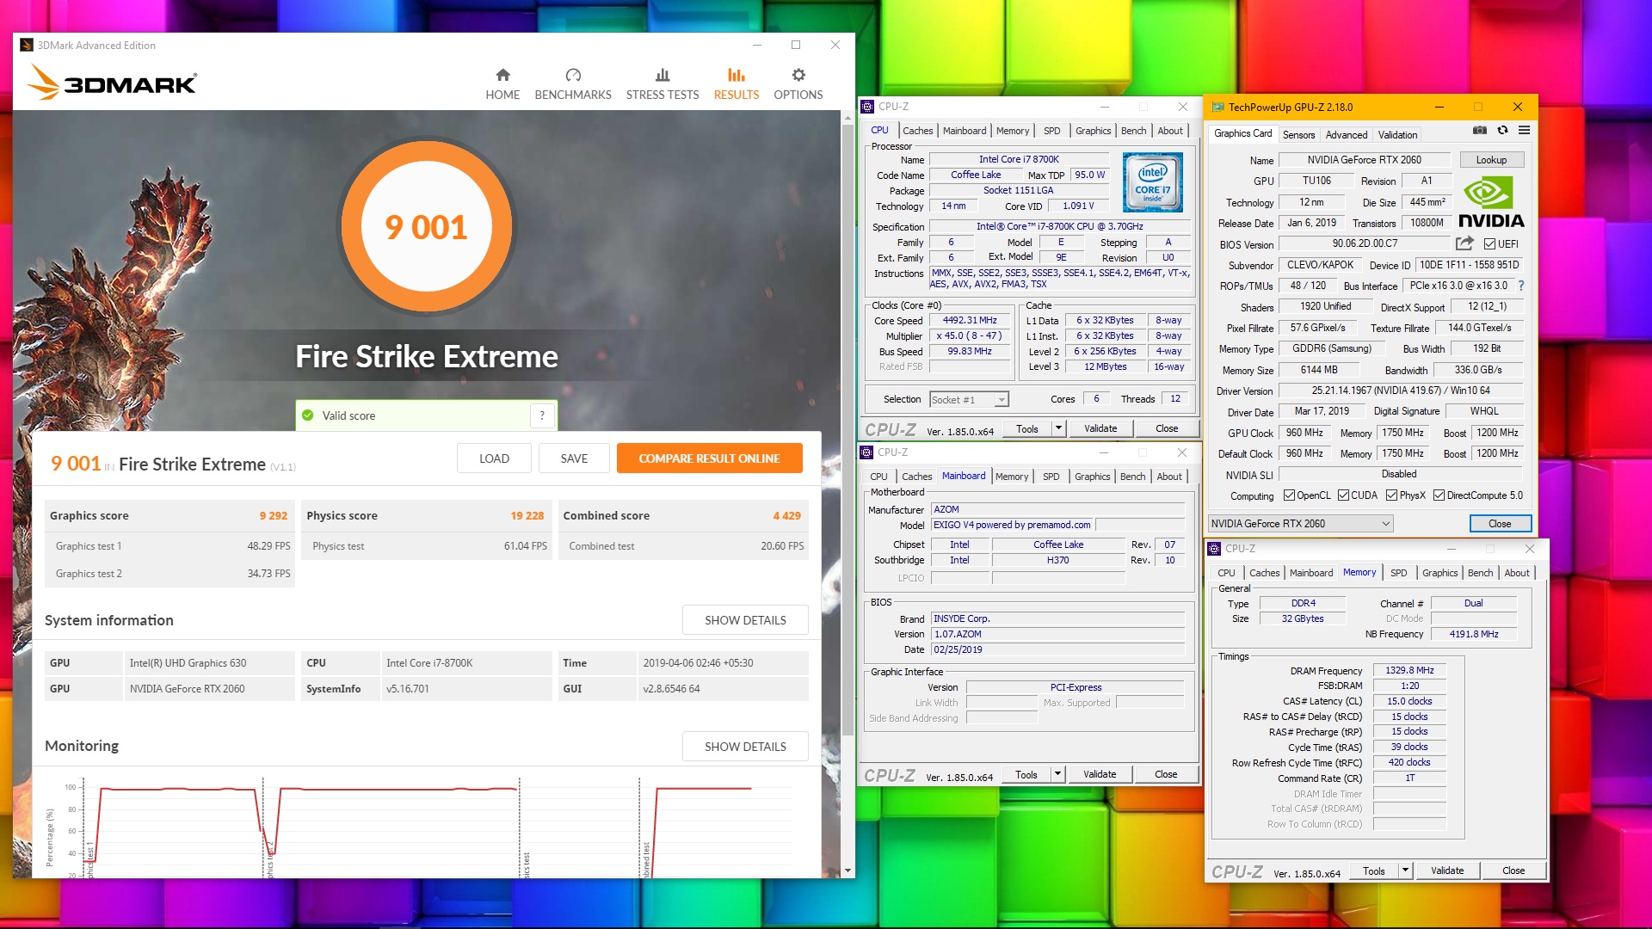
Task: Click Validate in CPU-Z Mainboard window
Action: click(x=1099, y=774)
